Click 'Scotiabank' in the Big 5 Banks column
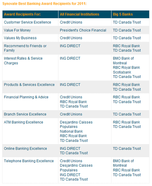 [122, 72]
